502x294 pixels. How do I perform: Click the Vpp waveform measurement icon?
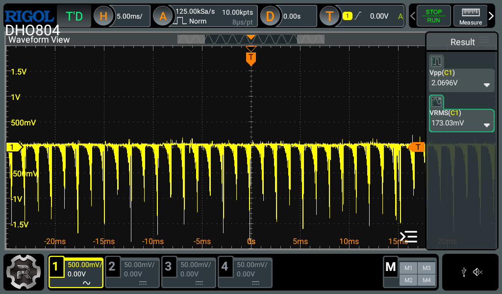(x=436, y=62)
